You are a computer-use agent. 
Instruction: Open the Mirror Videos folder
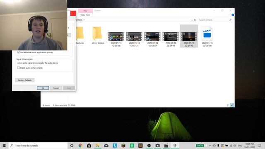tap(98, 35)
